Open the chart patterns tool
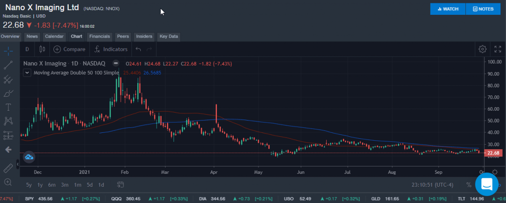Viewport: 506px width, 203px height. (8, 121)
